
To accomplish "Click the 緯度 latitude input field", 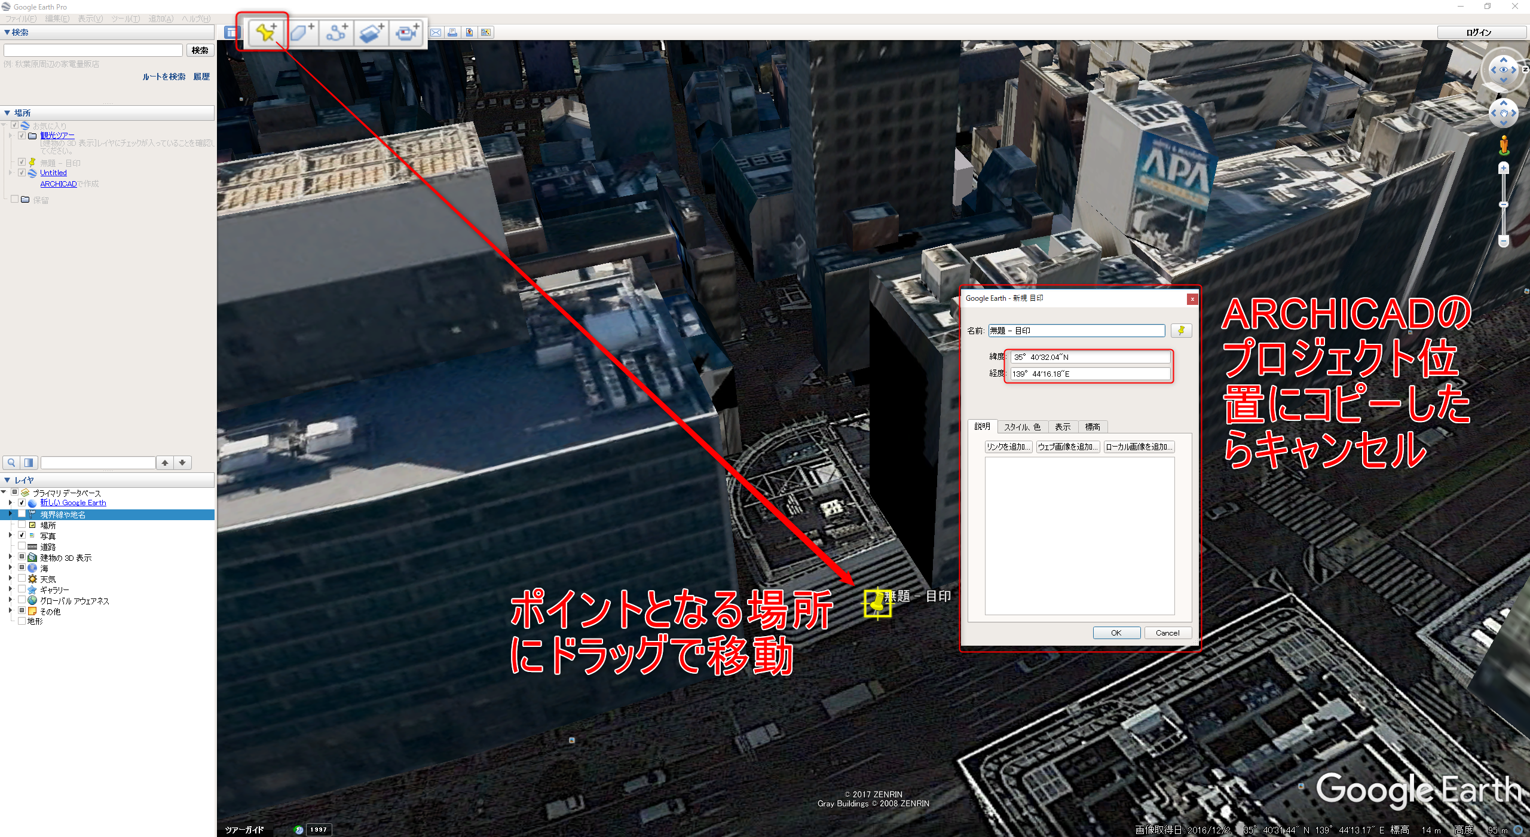I will [x=1090, y=357].
